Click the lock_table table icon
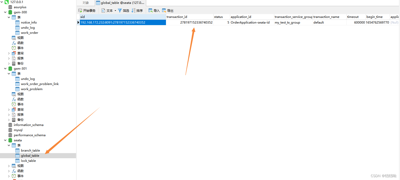 [x=17, y=161]
